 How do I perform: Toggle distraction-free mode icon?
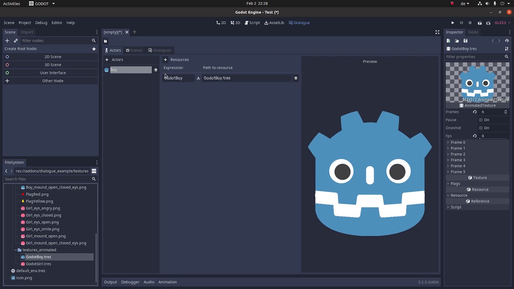pos(437,32)
